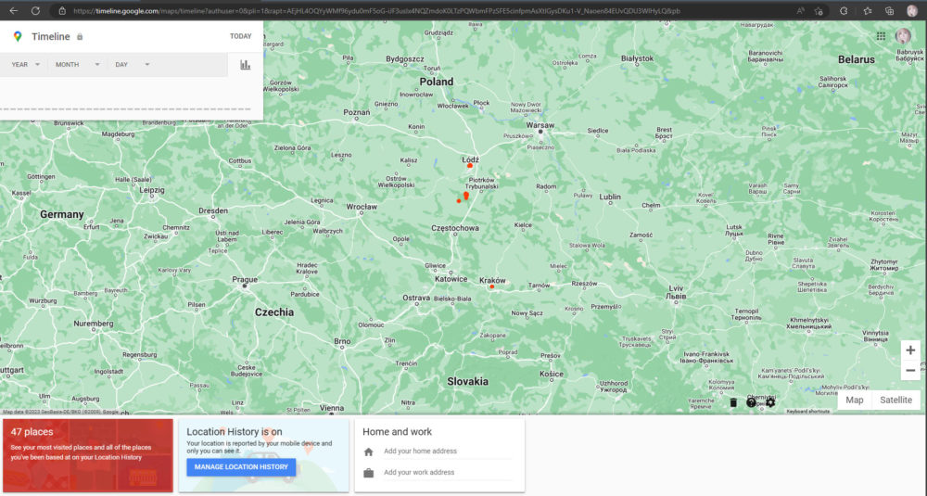Reload the page with refresh icon
The width and height of the screenshot is (927, 496).
[x=35, y=10]
